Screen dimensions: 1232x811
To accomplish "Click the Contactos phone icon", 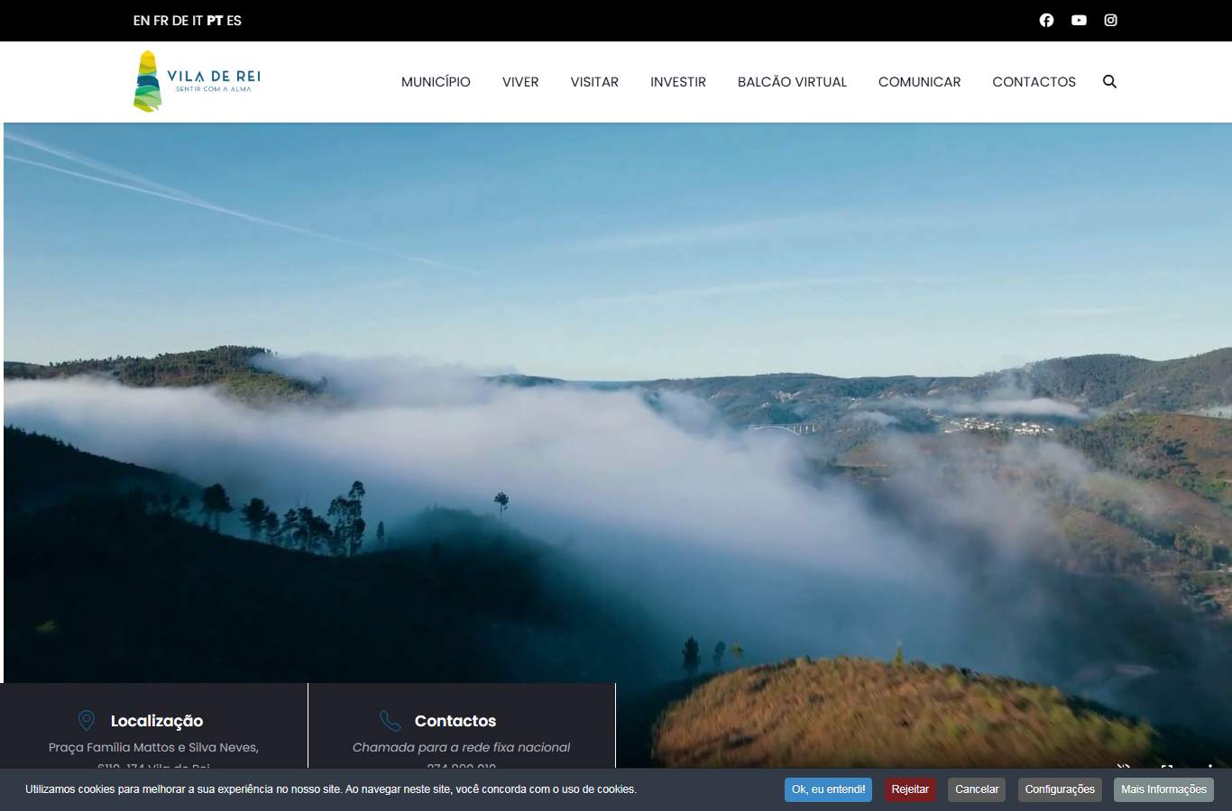I will point(390,720).
